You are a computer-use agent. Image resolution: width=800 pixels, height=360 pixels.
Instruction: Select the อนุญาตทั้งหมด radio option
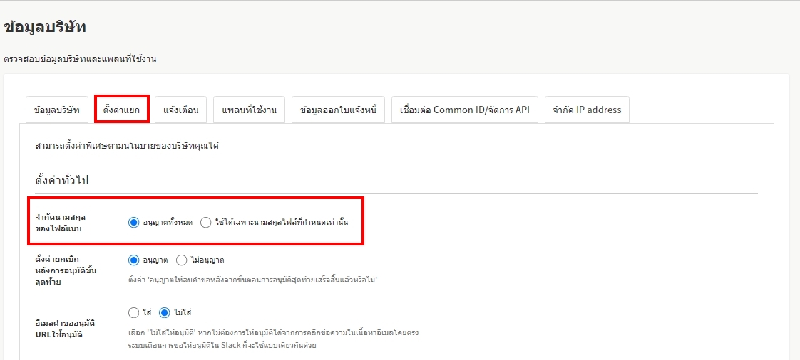134,223
